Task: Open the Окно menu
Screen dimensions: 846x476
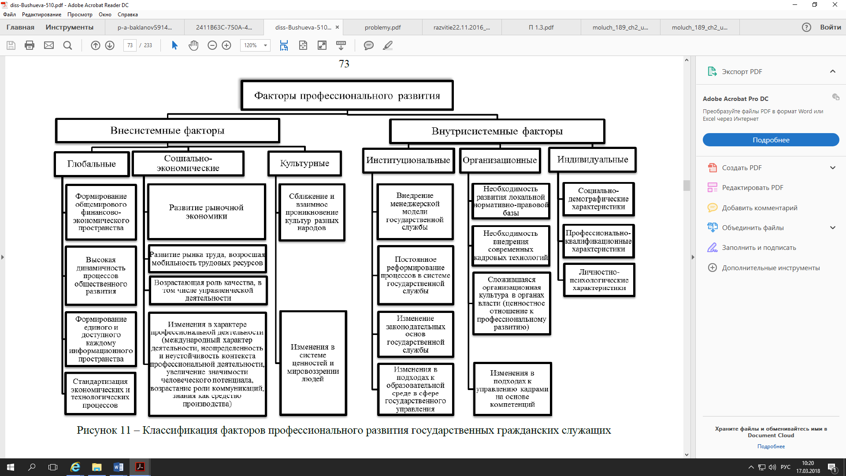Action: pos(105,15)
